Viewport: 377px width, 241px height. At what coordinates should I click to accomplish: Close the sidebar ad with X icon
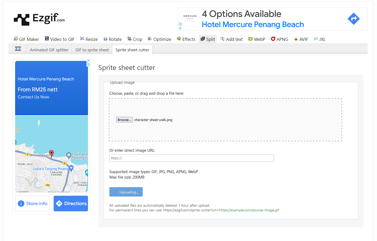coord(88,60)
